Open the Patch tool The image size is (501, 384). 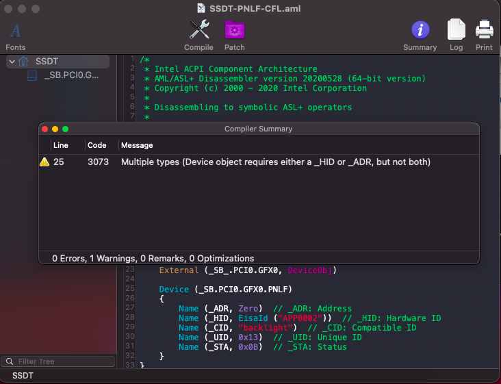[234, 31]
